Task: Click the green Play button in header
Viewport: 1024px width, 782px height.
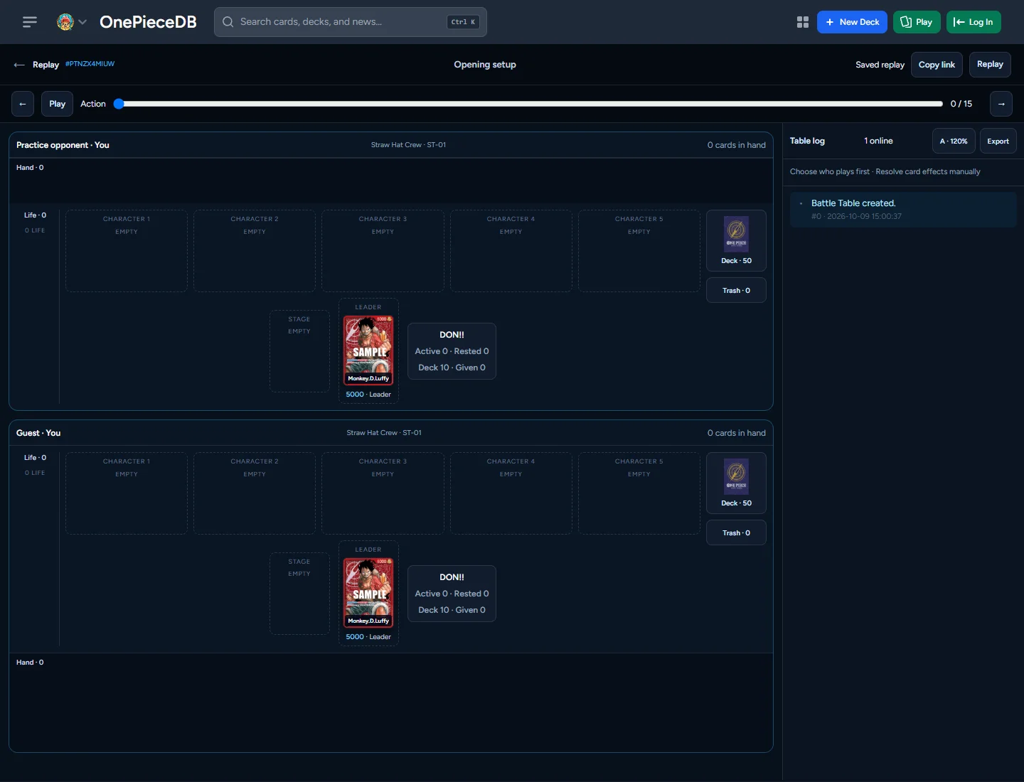Action: click(917, 22)
